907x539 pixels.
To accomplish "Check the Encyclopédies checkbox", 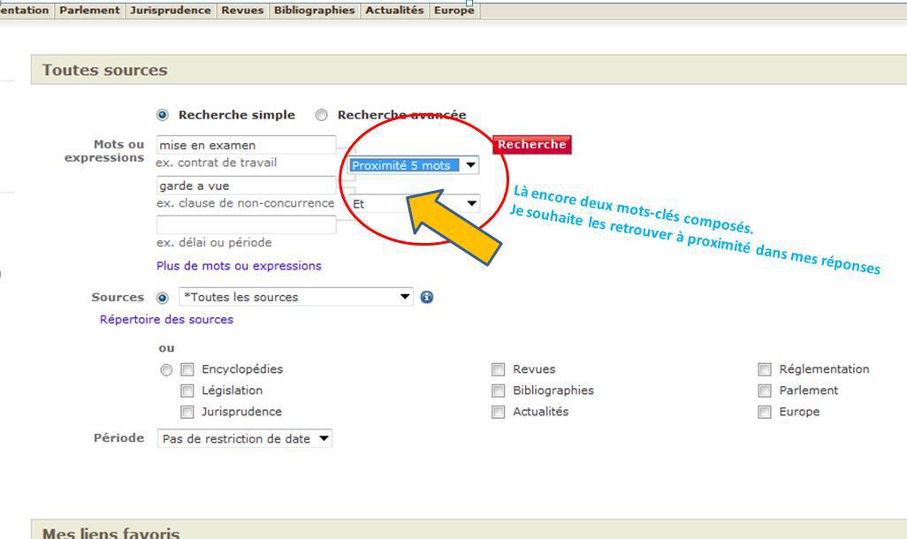I will click(187, 369).
